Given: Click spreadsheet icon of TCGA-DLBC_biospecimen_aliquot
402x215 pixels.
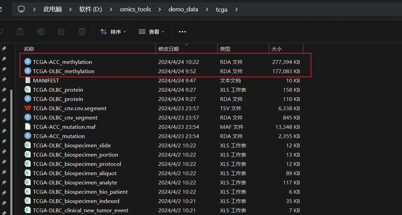Looking at the screenshot, I should tap(28, 173).
